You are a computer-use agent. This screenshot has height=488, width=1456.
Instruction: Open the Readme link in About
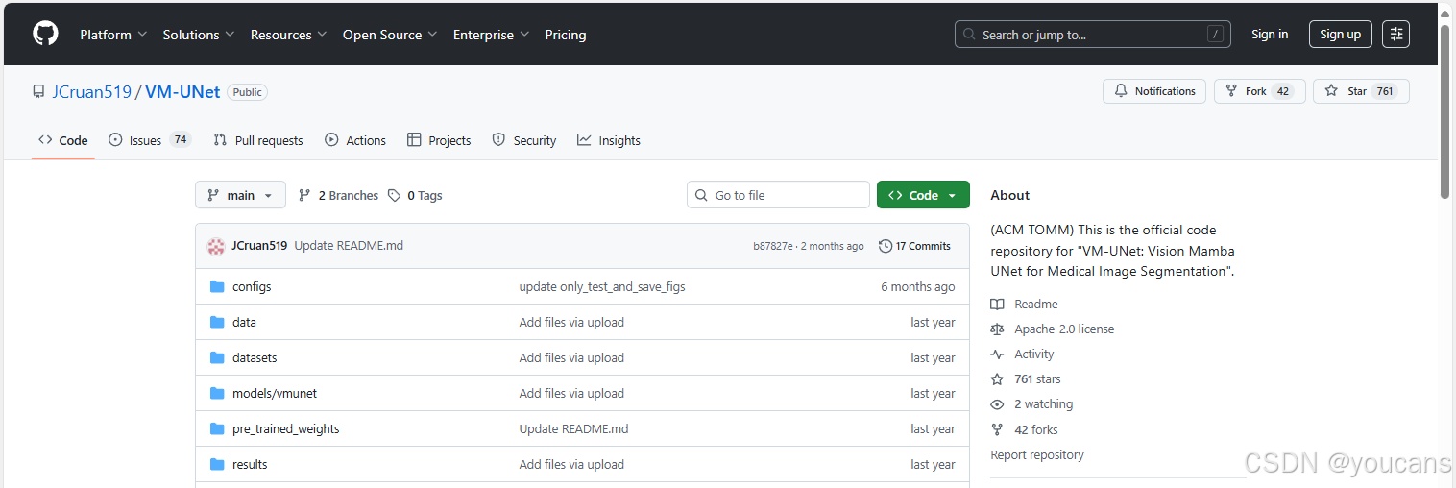1036,304
